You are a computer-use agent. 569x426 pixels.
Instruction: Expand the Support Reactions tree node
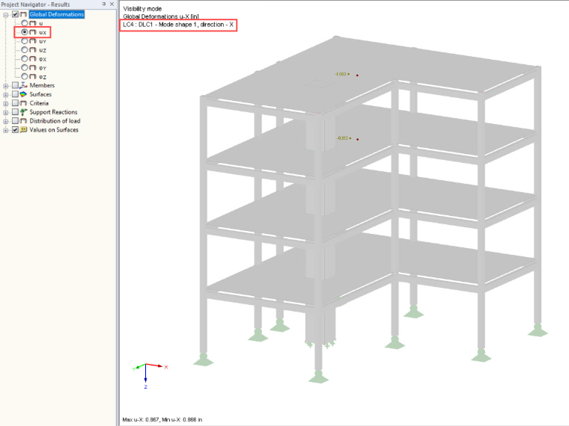click(x=6, y=113)
